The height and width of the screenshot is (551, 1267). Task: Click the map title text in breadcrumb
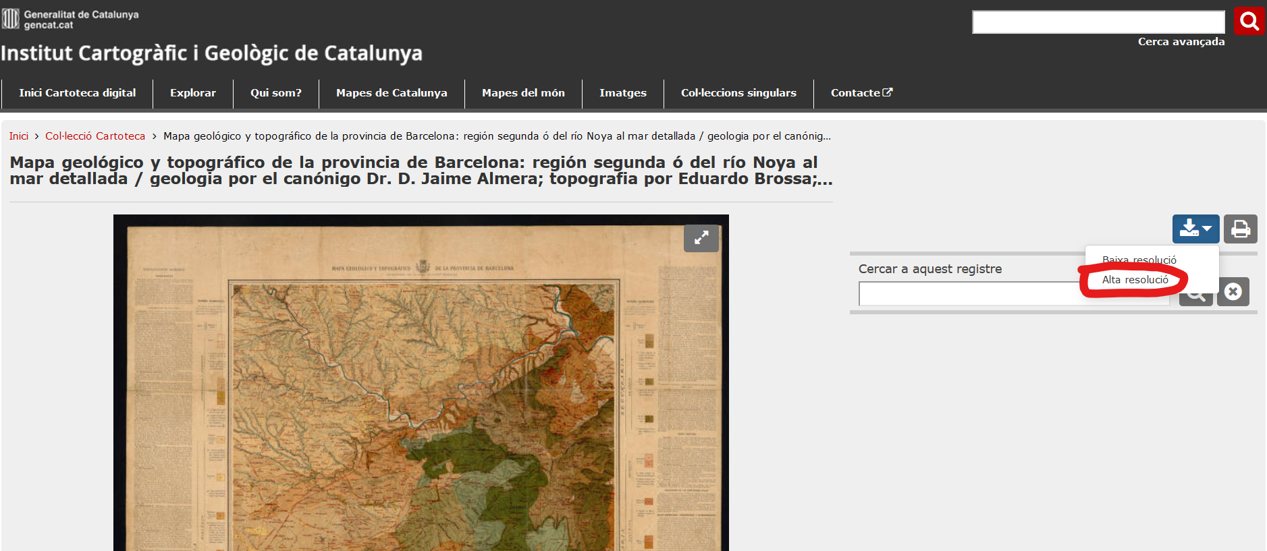click(497, 136)
